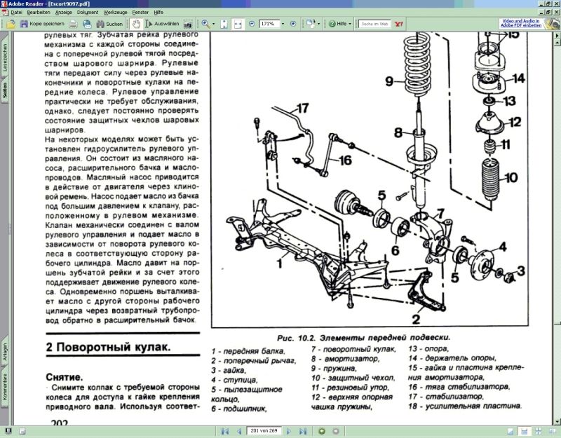Viewport: 561px width, 438px height.
Task: Click the Hilfe toolbar button
Action: (x=338, y=24)
